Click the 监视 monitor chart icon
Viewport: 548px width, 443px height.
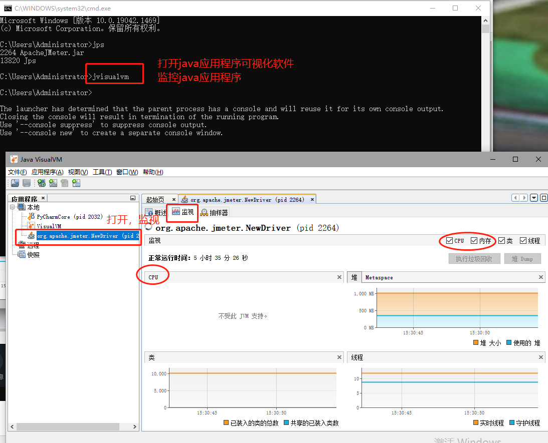click(x=176, y=211)
